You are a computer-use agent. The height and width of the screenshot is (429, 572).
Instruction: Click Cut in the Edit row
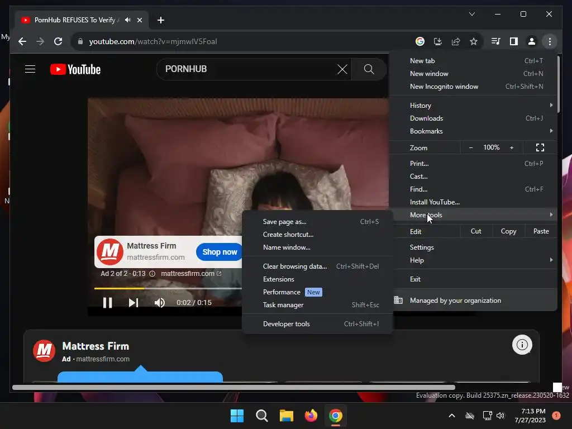(476, 231)
